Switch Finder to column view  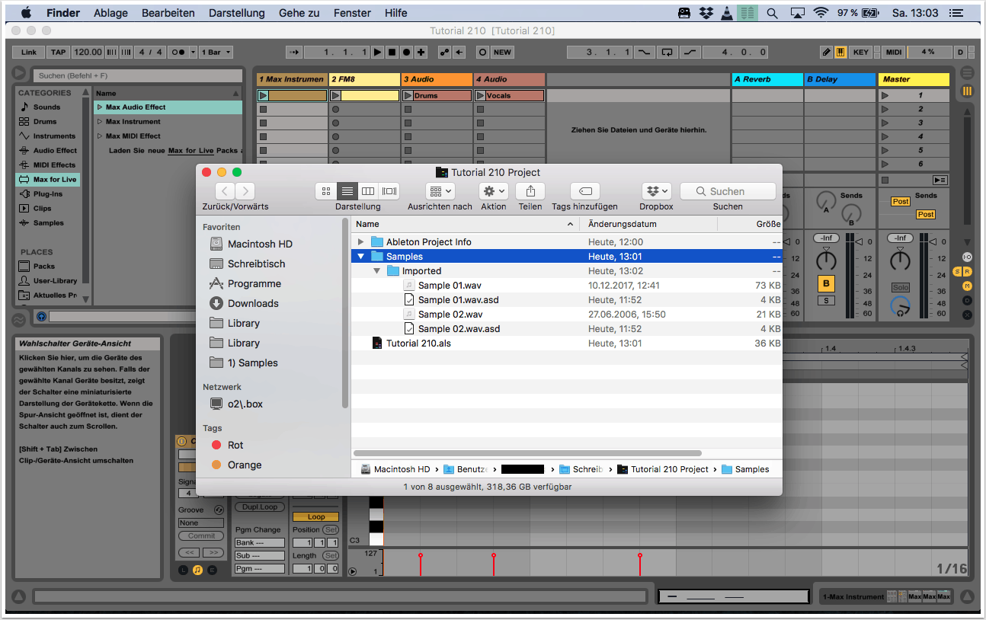[368, 191]
